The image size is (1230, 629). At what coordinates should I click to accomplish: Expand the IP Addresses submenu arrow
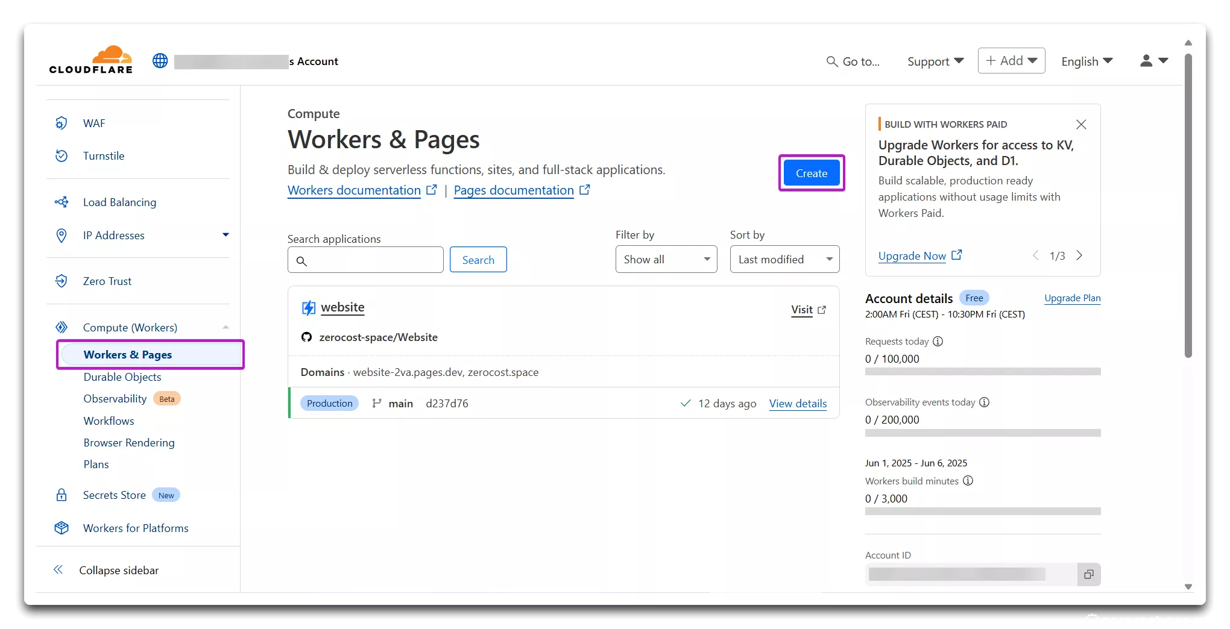pyautogui.click(x=225, y=235)
